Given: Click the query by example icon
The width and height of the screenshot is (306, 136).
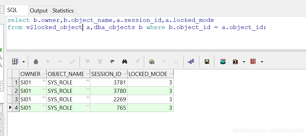Looking at the screenshot, I should point(152,62).
